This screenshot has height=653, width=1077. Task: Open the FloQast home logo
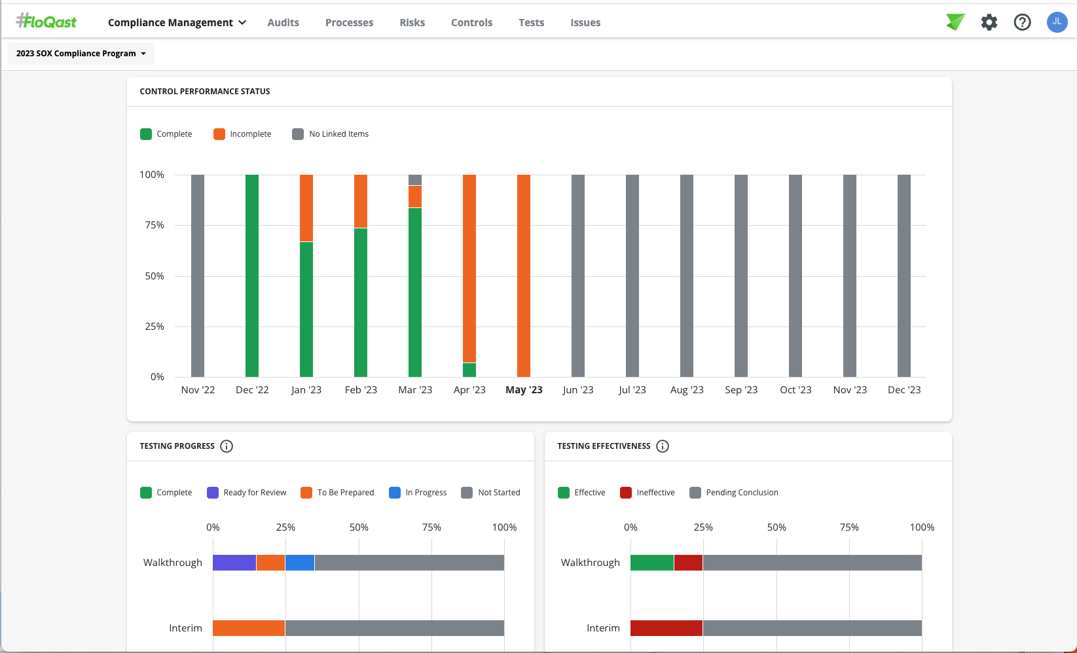coord(46,20)
